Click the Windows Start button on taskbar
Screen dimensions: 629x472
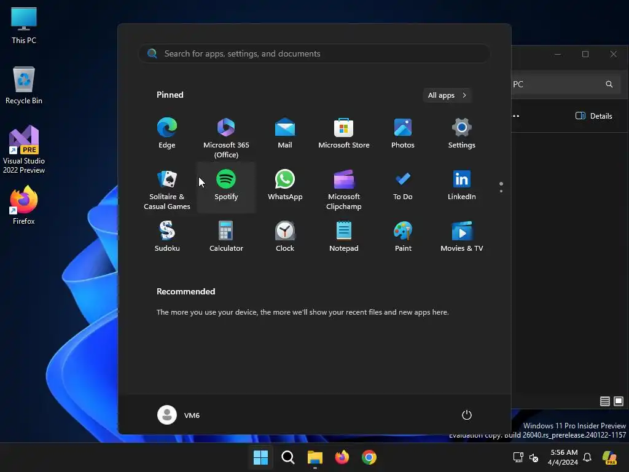click(260, 457)
